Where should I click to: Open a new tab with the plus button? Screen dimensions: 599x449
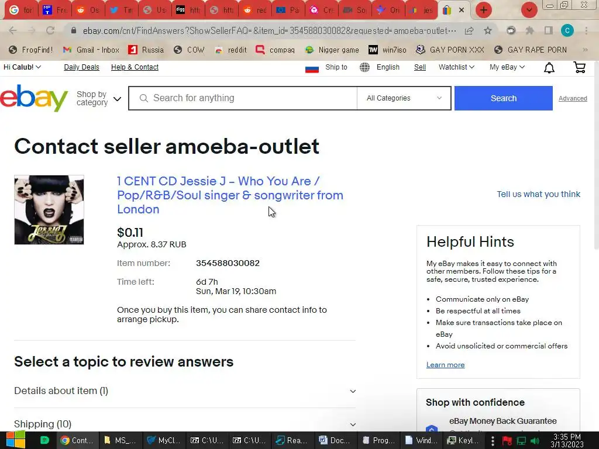coord(483,10)
